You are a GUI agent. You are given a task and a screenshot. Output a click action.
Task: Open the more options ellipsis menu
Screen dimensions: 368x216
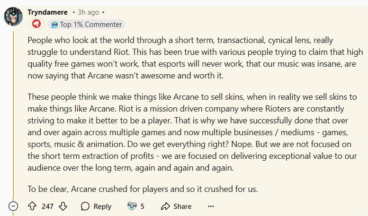click(211, 207)
